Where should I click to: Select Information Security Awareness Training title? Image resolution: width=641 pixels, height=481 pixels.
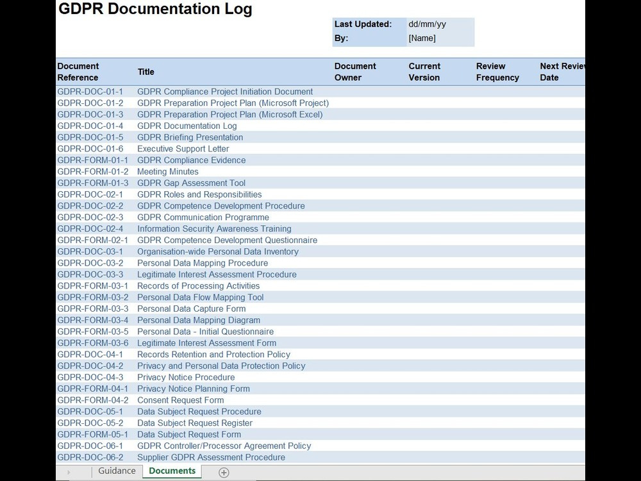pyautogui.click(x=214, y=229)
